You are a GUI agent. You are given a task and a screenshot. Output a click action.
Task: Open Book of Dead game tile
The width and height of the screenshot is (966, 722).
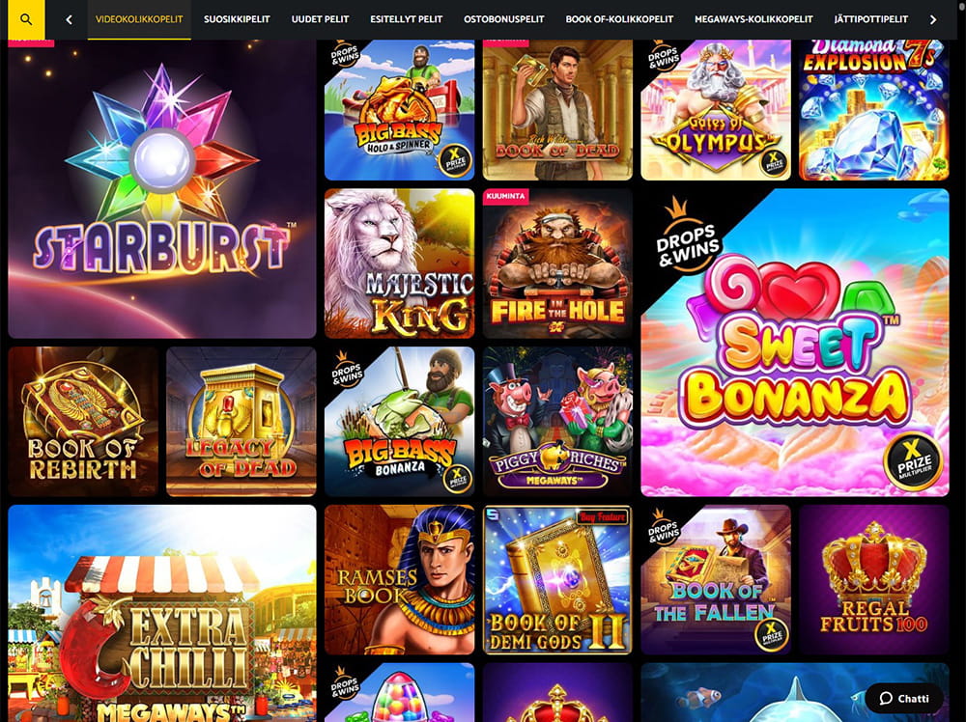pos(557,110)
